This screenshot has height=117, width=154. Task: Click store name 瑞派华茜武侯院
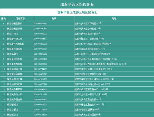tap(15, 29)
